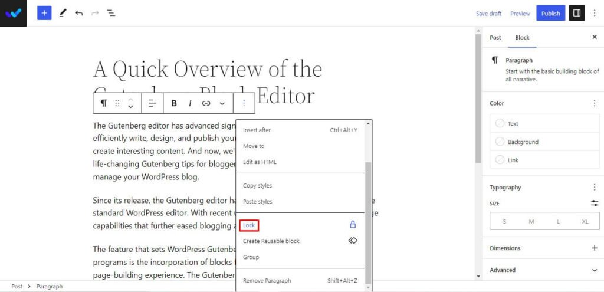Select Create Reusable block
604x292 pixels.
(x=300, y=241)
